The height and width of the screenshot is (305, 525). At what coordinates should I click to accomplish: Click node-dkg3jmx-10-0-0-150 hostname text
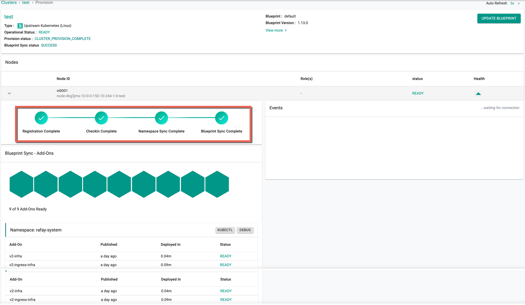click(91, 96)
